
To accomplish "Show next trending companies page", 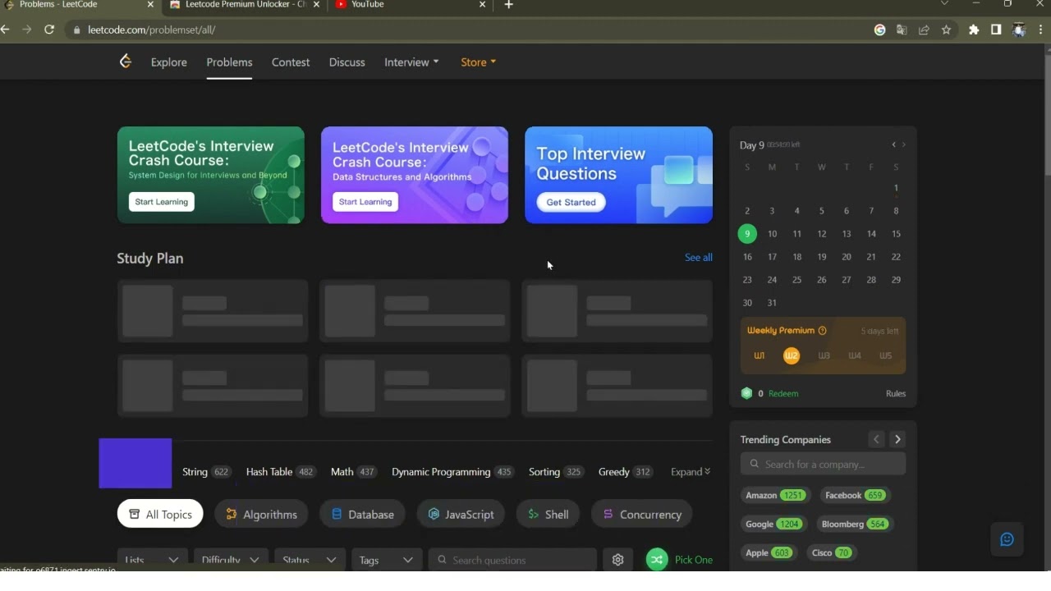I will (x=897, y=439).
